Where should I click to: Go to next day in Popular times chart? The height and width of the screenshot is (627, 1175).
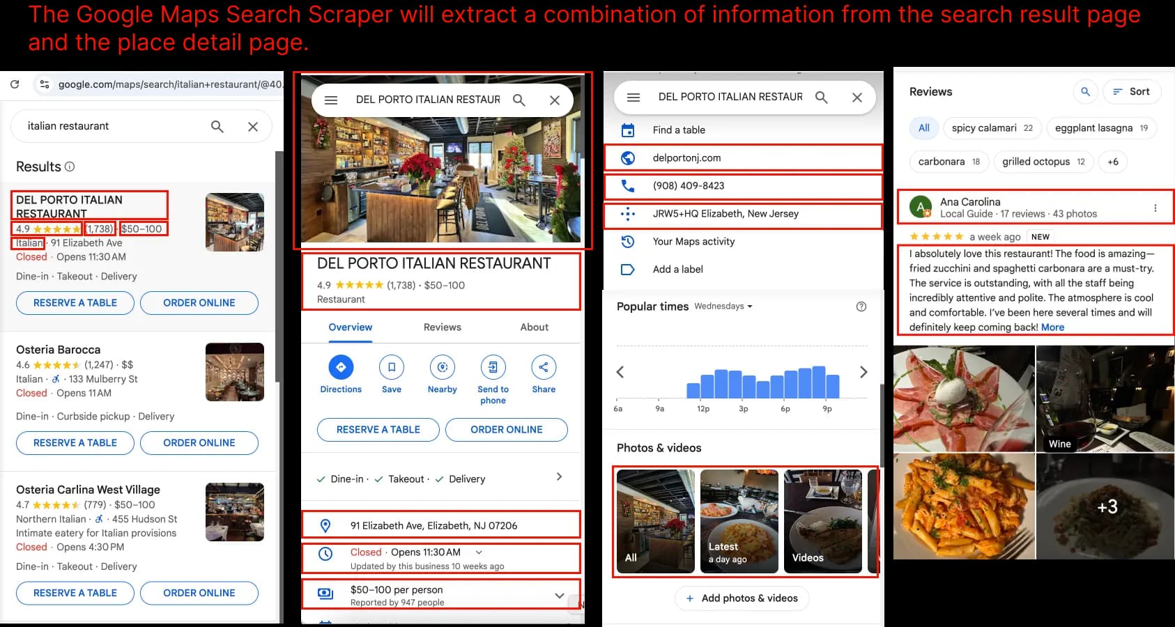(863, 372)
